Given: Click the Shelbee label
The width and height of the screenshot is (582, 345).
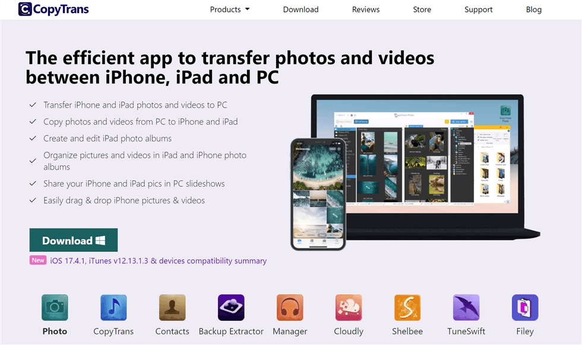Looking at the screenshot, I should (407, 331).
